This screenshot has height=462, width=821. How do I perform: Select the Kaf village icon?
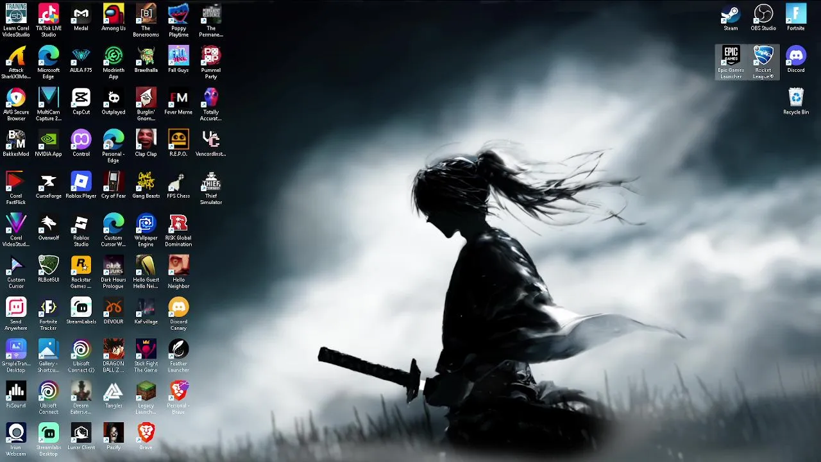click(x=146, y=307)
